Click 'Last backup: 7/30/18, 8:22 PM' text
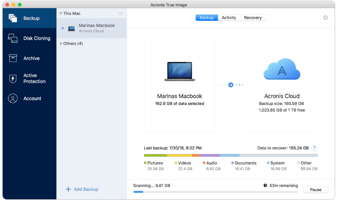Viewport: 337px width, 202px height. (173, 148)
